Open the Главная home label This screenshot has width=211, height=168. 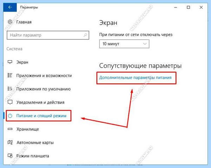click(x=24, y=22)
